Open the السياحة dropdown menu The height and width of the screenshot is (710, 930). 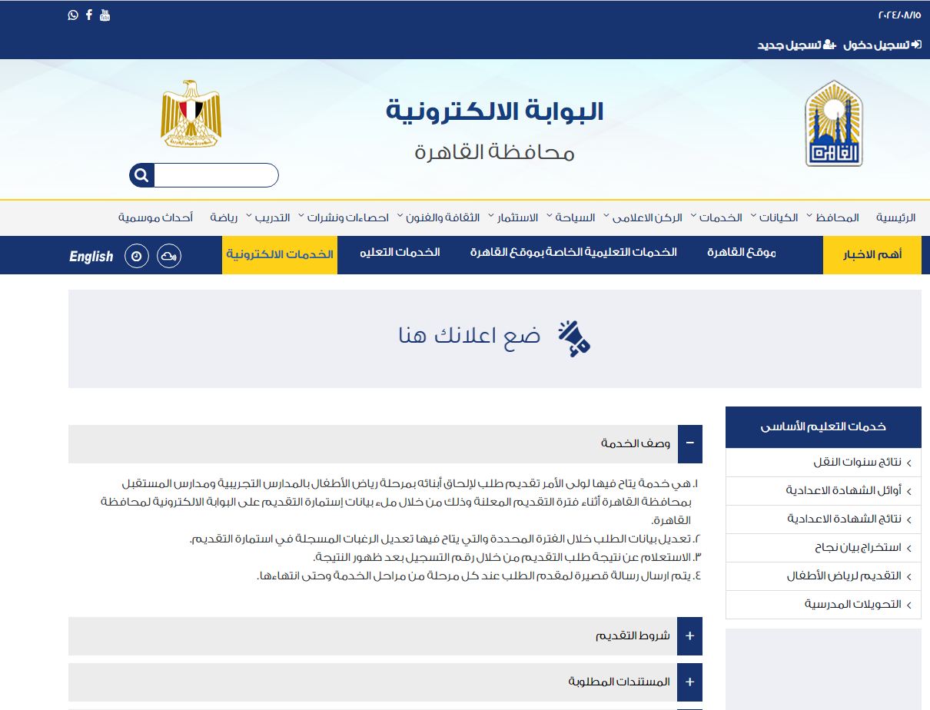point(579,217)
